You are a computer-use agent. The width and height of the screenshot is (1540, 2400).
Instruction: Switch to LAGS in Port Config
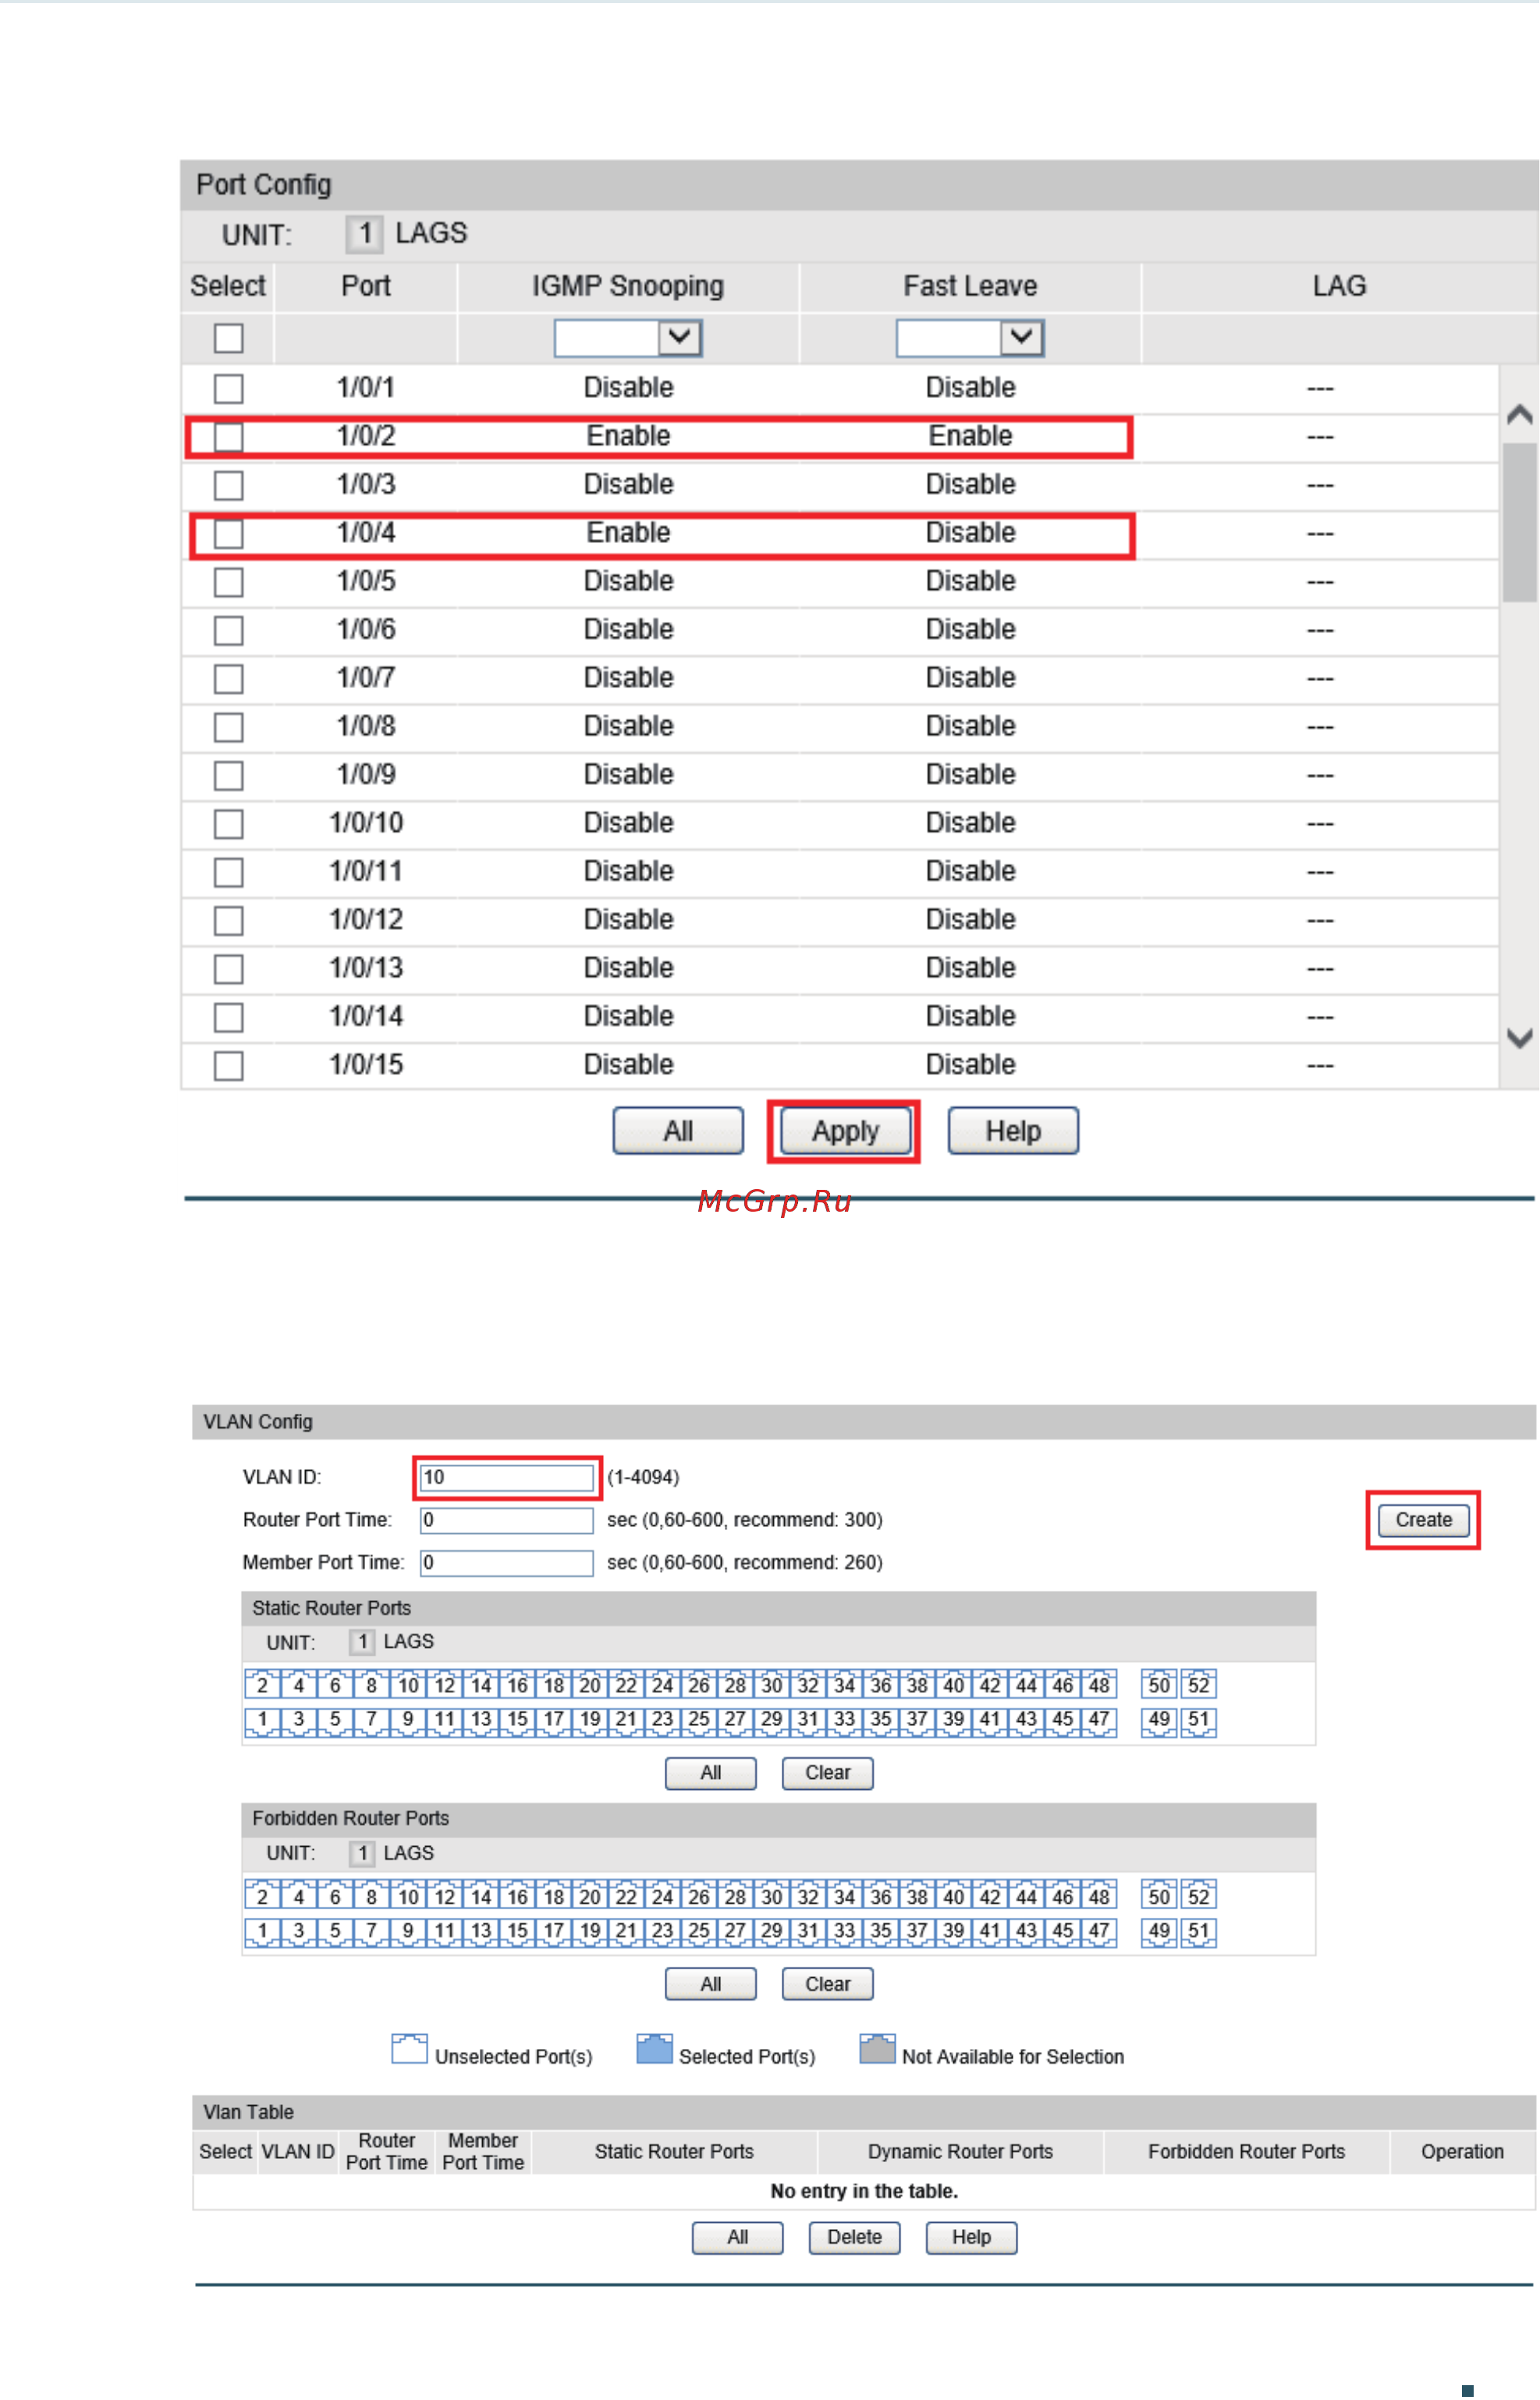pyautogui.click(x=431, y=233)
